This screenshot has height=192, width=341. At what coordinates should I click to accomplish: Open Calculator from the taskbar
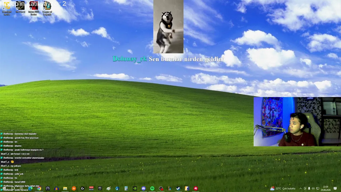126,189
